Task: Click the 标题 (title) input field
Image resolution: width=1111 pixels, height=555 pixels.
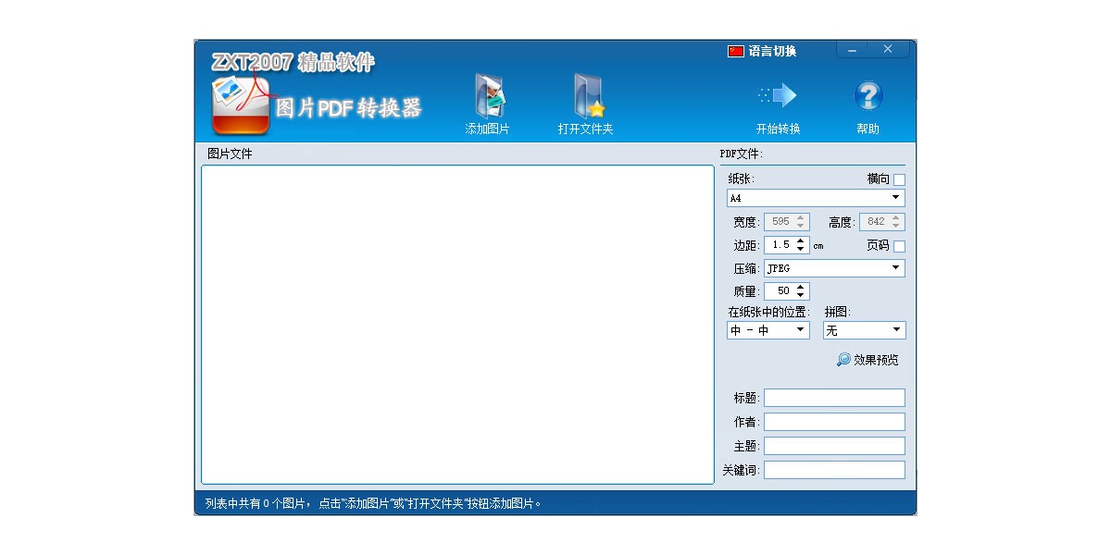Action: [x=833, y=398]
